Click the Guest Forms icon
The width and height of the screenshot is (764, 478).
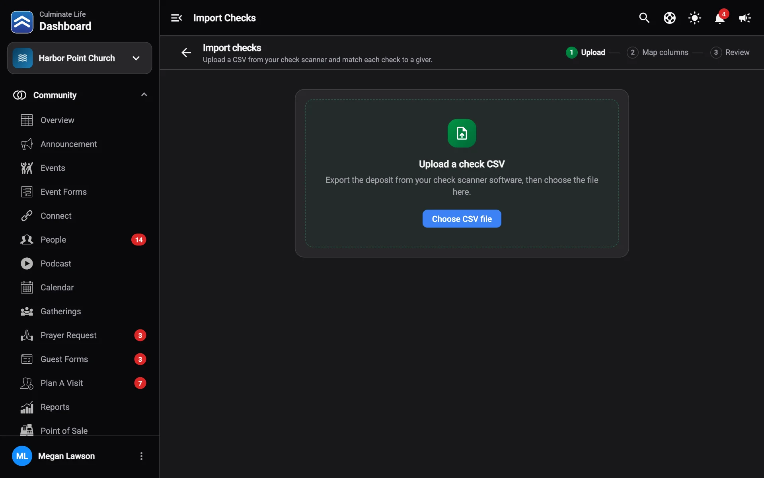tap(27, 359)
